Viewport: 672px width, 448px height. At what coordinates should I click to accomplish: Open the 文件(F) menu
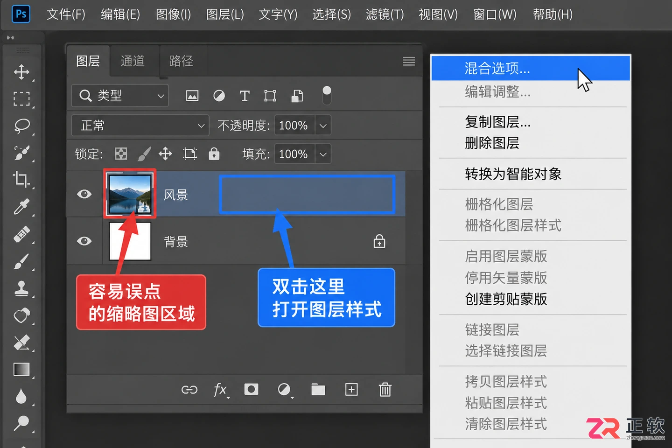(66, 14)
